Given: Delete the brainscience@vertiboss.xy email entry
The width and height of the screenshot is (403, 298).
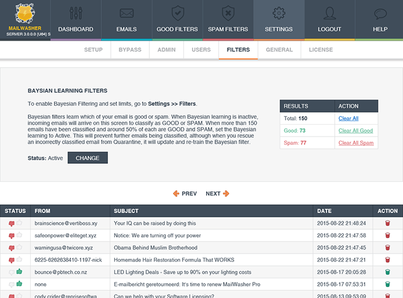Looking at the screenshot, I should 388,223.
